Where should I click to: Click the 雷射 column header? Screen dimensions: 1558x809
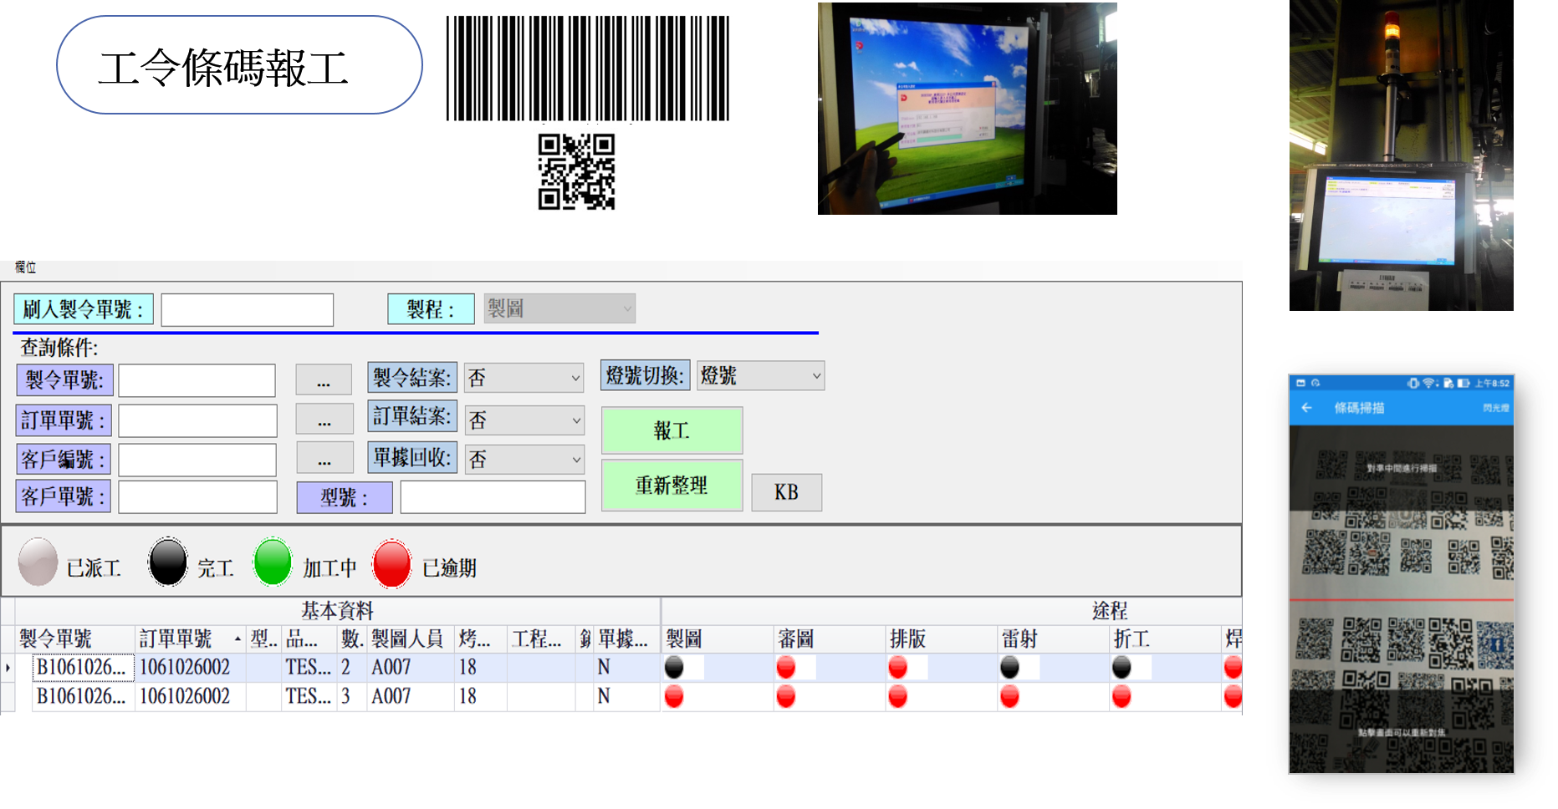pyautogui.click(x=1054, y=639)
